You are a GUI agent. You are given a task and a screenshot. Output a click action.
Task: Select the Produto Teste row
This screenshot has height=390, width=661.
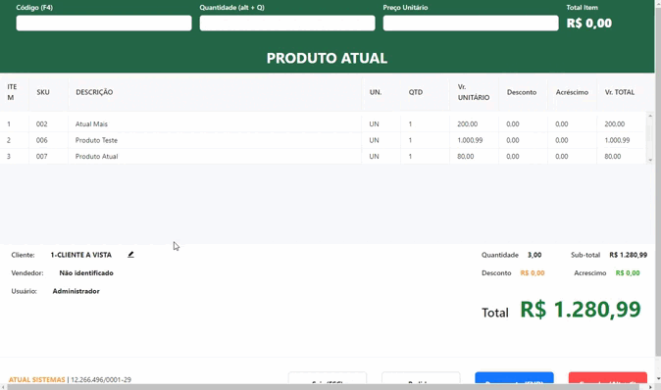323,140
